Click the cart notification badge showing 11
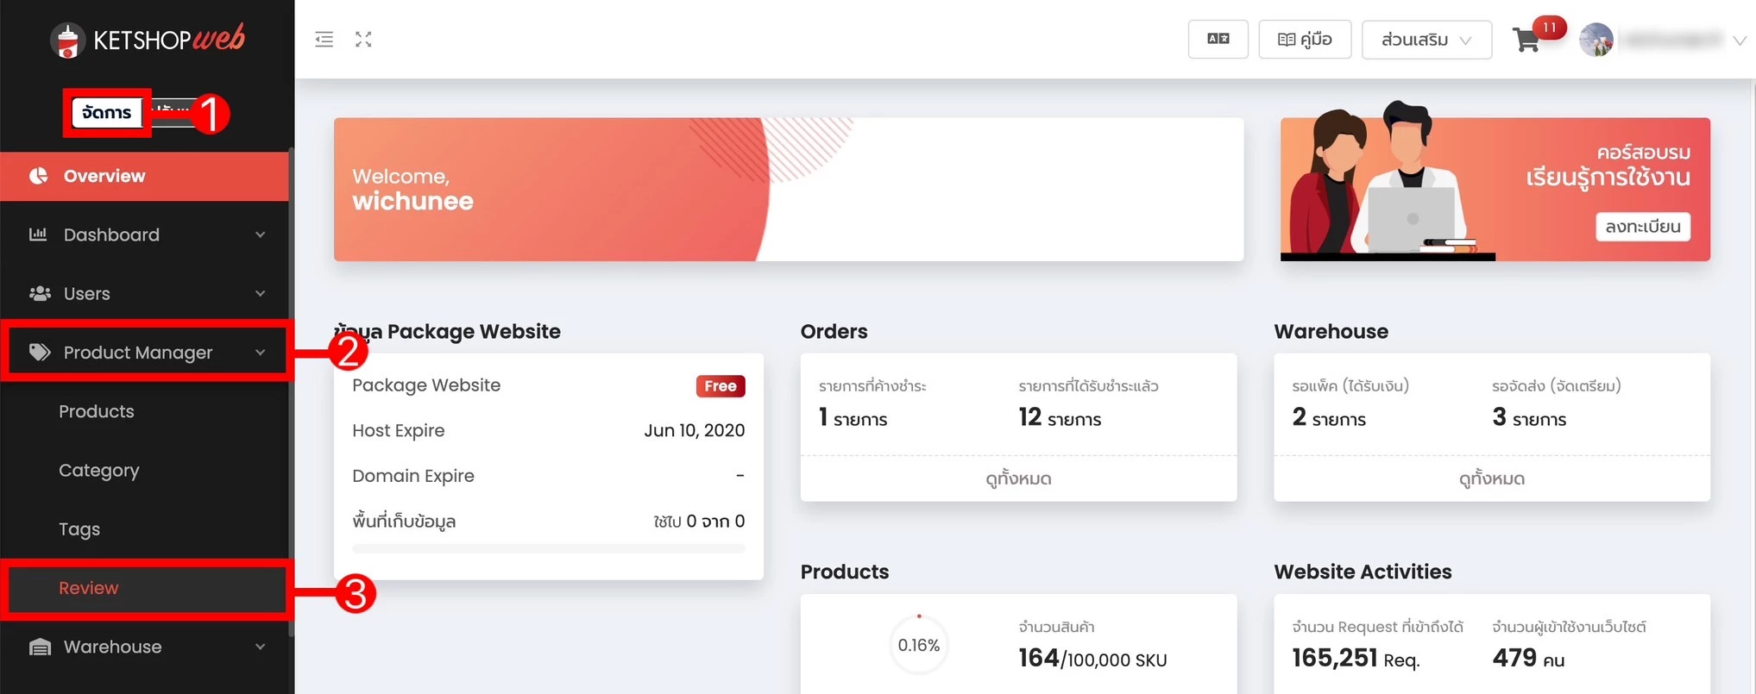 coord(1550,28)
